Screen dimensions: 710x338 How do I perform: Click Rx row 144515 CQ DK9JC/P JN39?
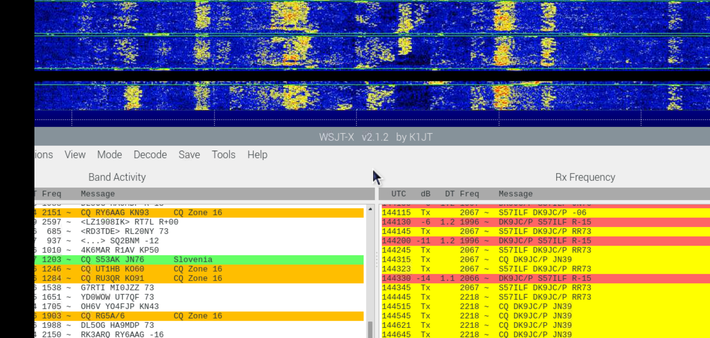[546, 307]
